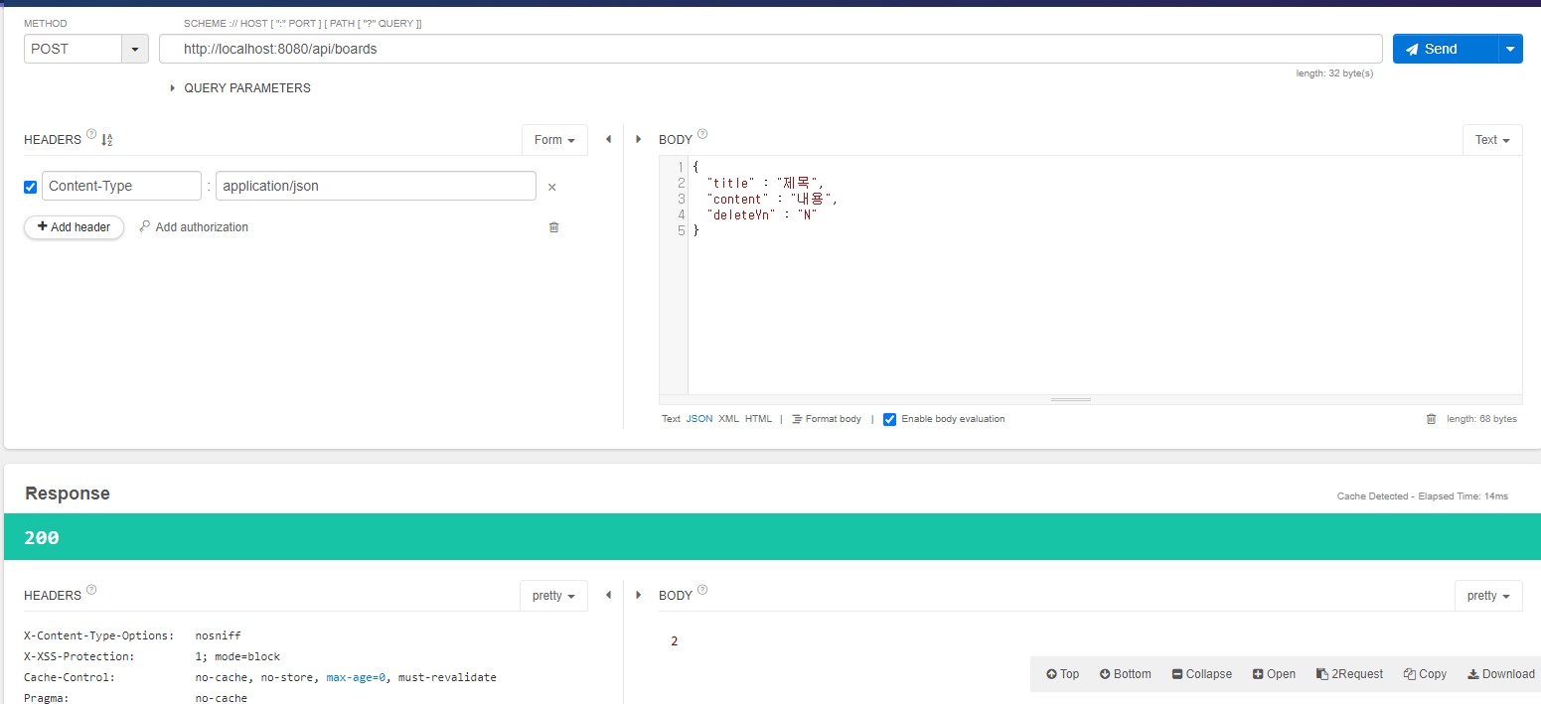The width and height of the screenshot is (1541, 704).
Task: Open help icon next to request HEADERS
Action: [91, 135]
